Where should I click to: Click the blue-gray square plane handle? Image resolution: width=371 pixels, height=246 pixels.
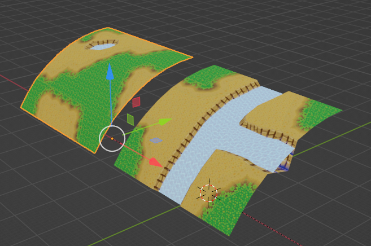(156, 140)
